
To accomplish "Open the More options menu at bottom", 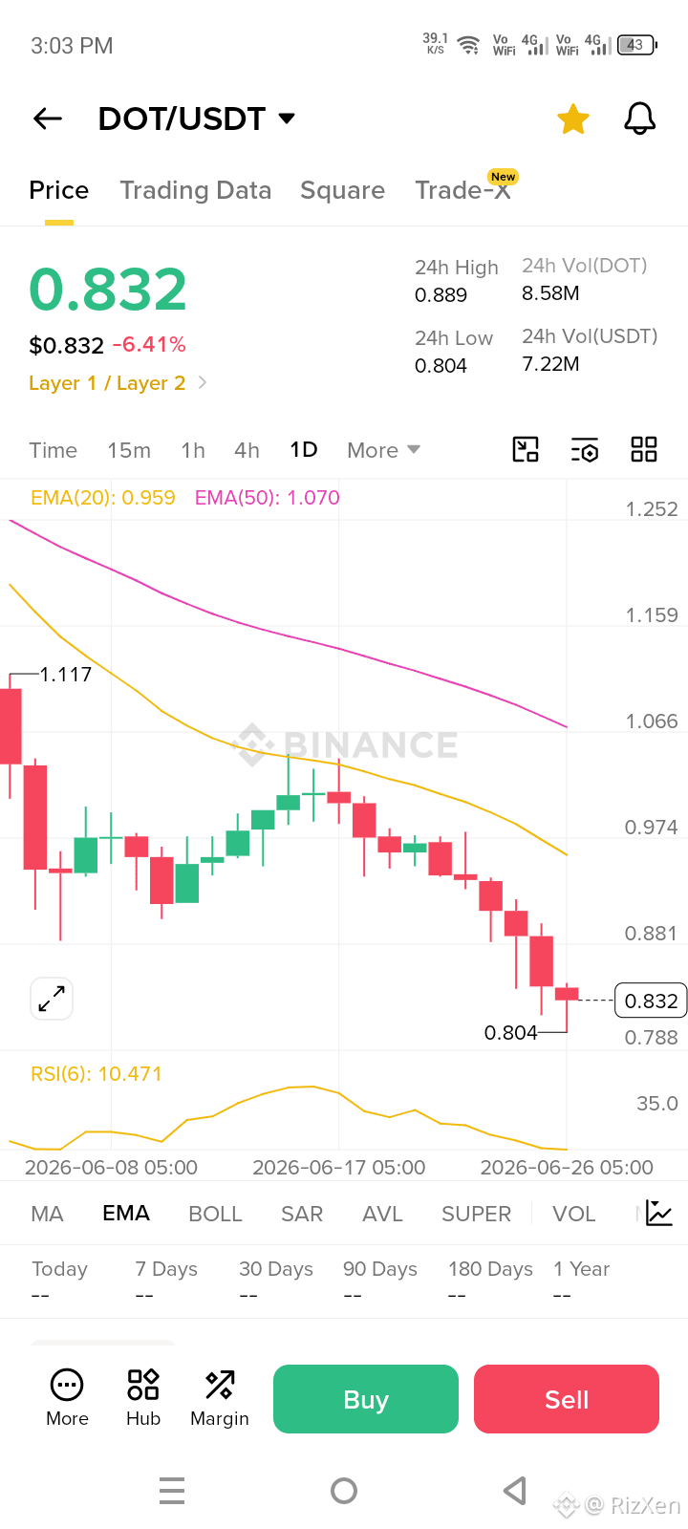I will tap(67, 1398).
